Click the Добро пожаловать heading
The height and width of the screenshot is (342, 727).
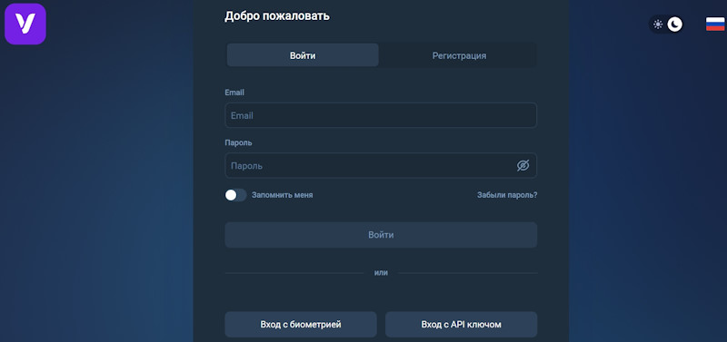click(x=277, y=16)
